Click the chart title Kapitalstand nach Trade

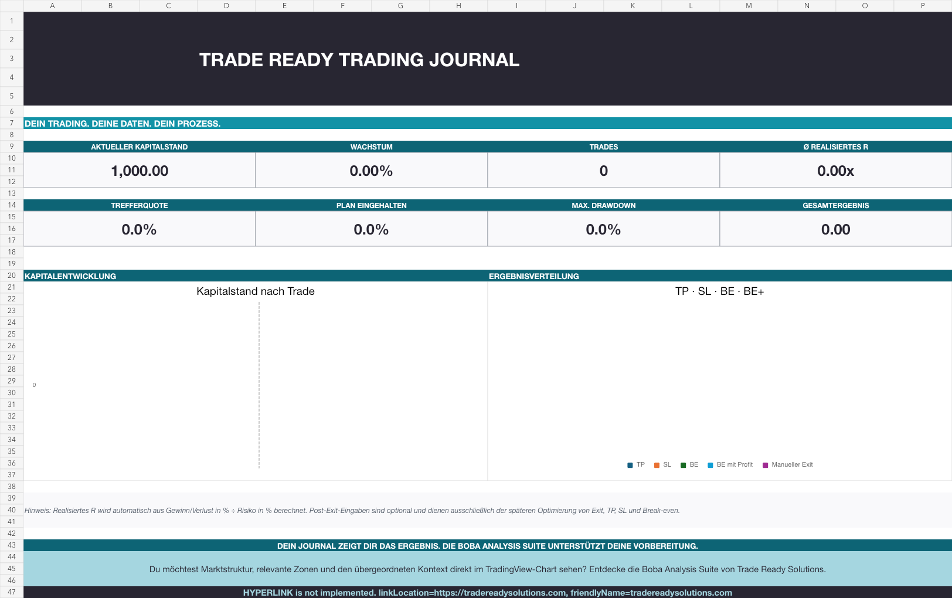[x=256, y=291]
